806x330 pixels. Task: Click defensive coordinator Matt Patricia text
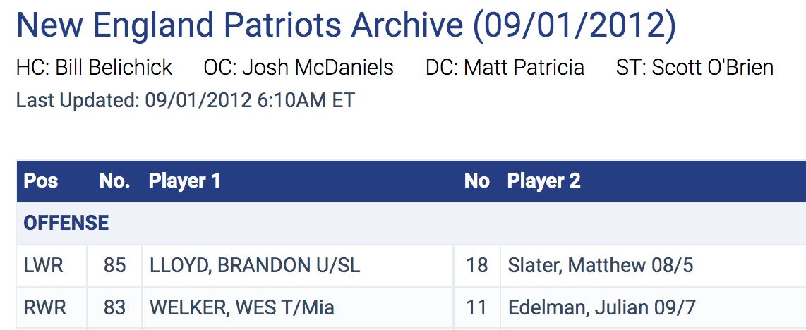tap(505, 68)
